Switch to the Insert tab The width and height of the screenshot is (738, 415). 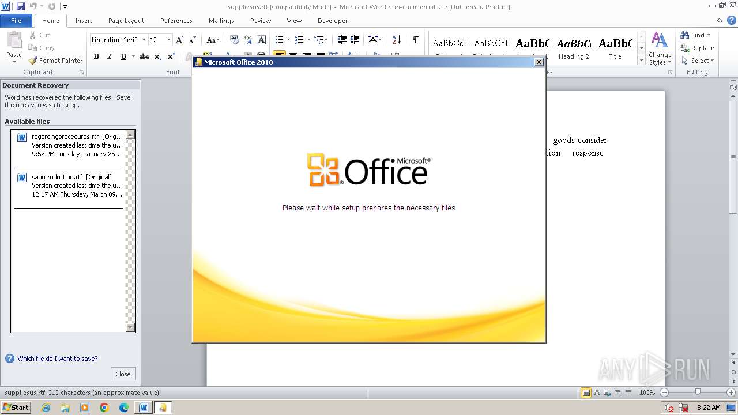click(x=84, y=21)
